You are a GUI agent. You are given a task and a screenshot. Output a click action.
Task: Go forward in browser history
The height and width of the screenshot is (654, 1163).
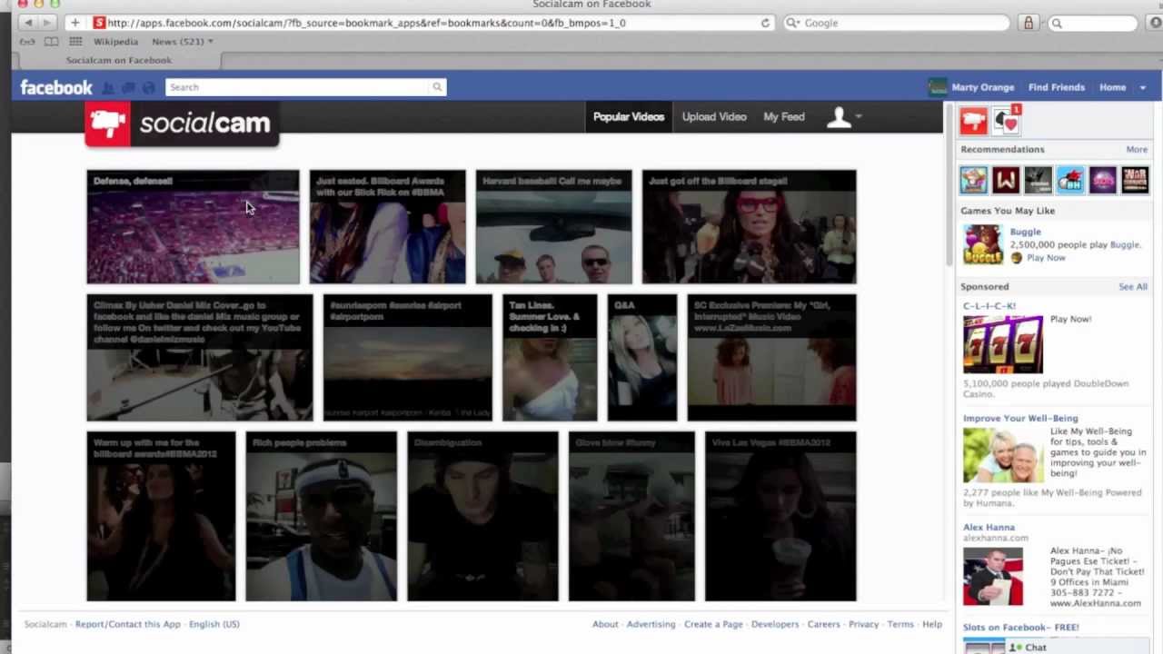(x=48, y=23)
